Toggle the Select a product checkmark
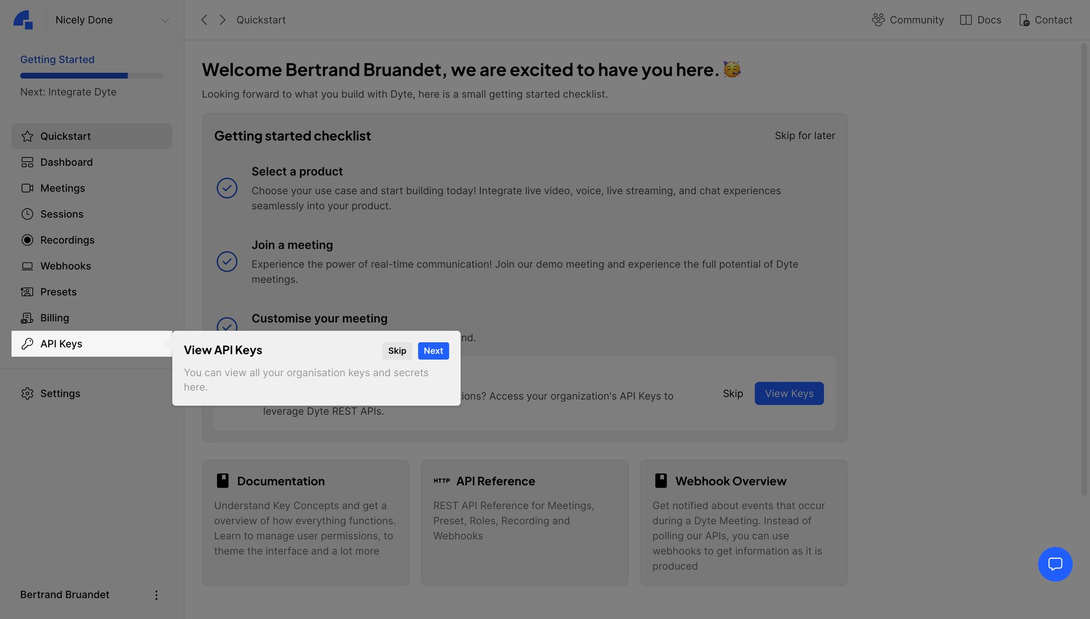The image size is (1090, 619). click(x=227, y=188)
